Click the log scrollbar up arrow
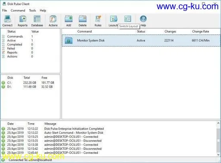221x163 pixels. tap(218, 123)
